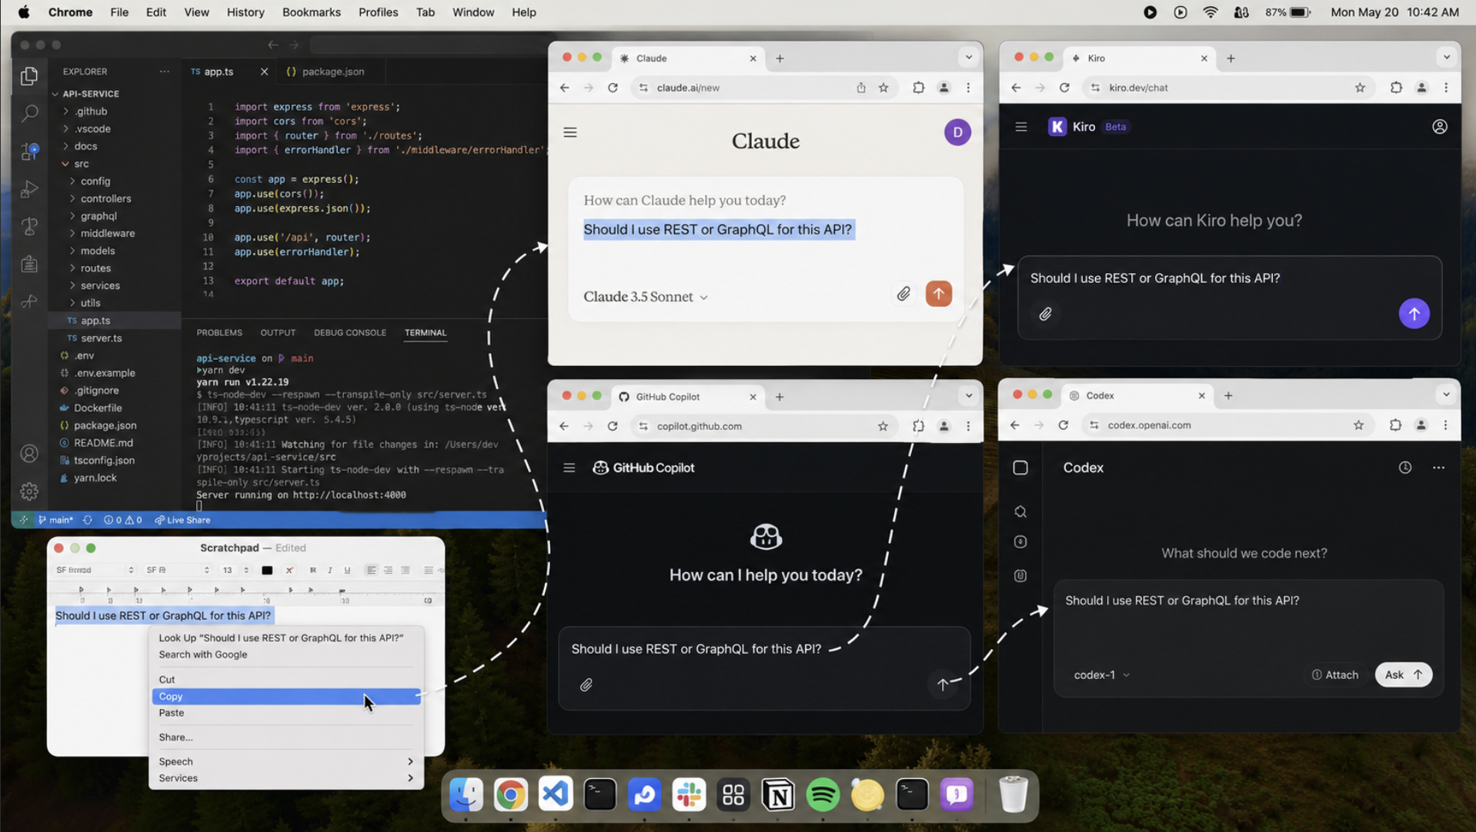The width and height of the screenshot is (1476, 832).
Task: Open Slack from the Dock
Action: (x=689, y=795)
